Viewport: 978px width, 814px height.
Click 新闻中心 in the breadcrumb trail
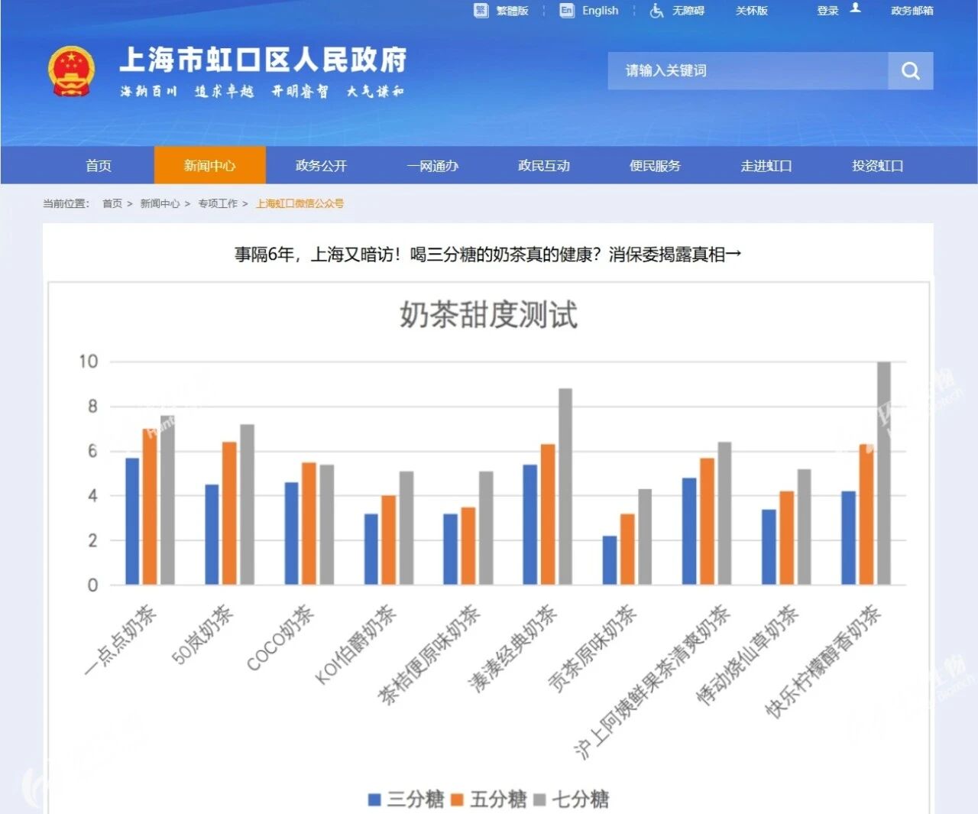[x=160, y=203]
